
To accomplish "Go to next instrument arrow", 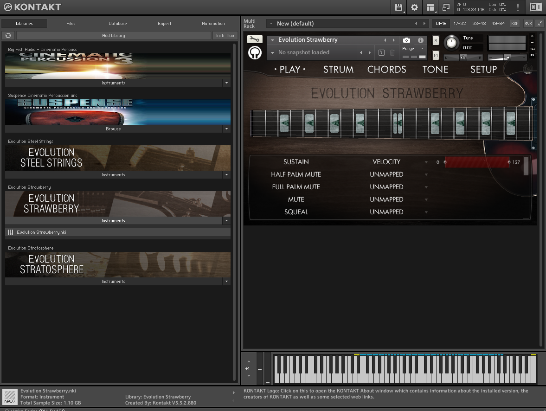I will (x=394, y=40).
